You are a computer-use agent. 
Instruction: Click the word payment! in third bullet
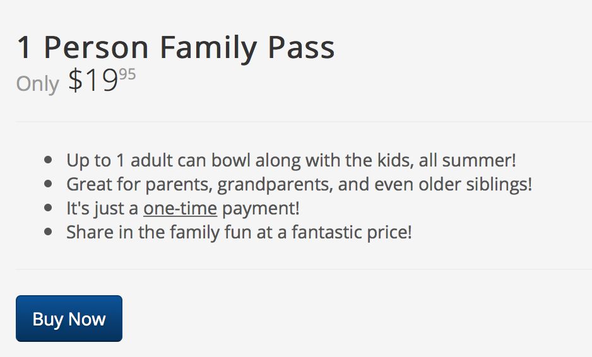pyautogui.click(x=261, y=209)
